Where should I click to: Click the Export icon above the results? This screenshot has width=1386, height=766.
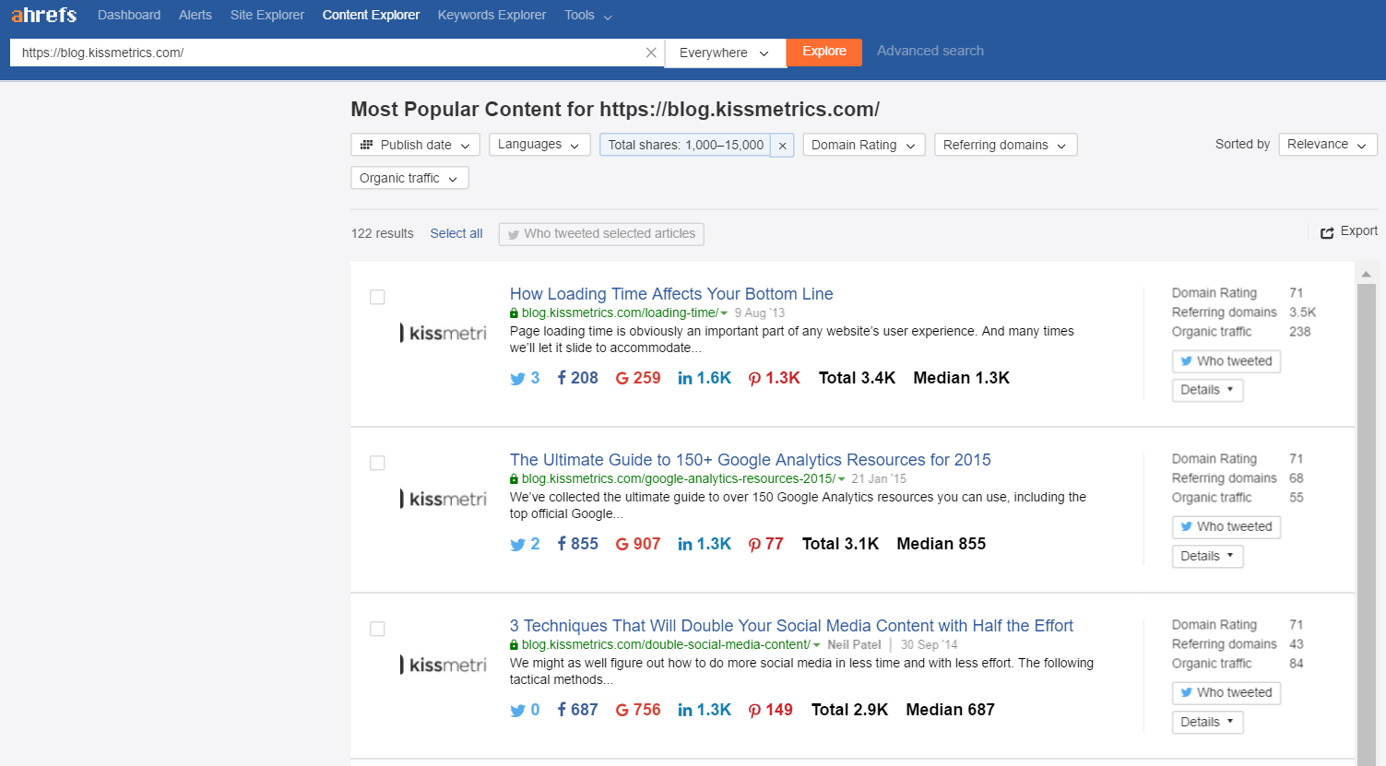[1328, 231]
